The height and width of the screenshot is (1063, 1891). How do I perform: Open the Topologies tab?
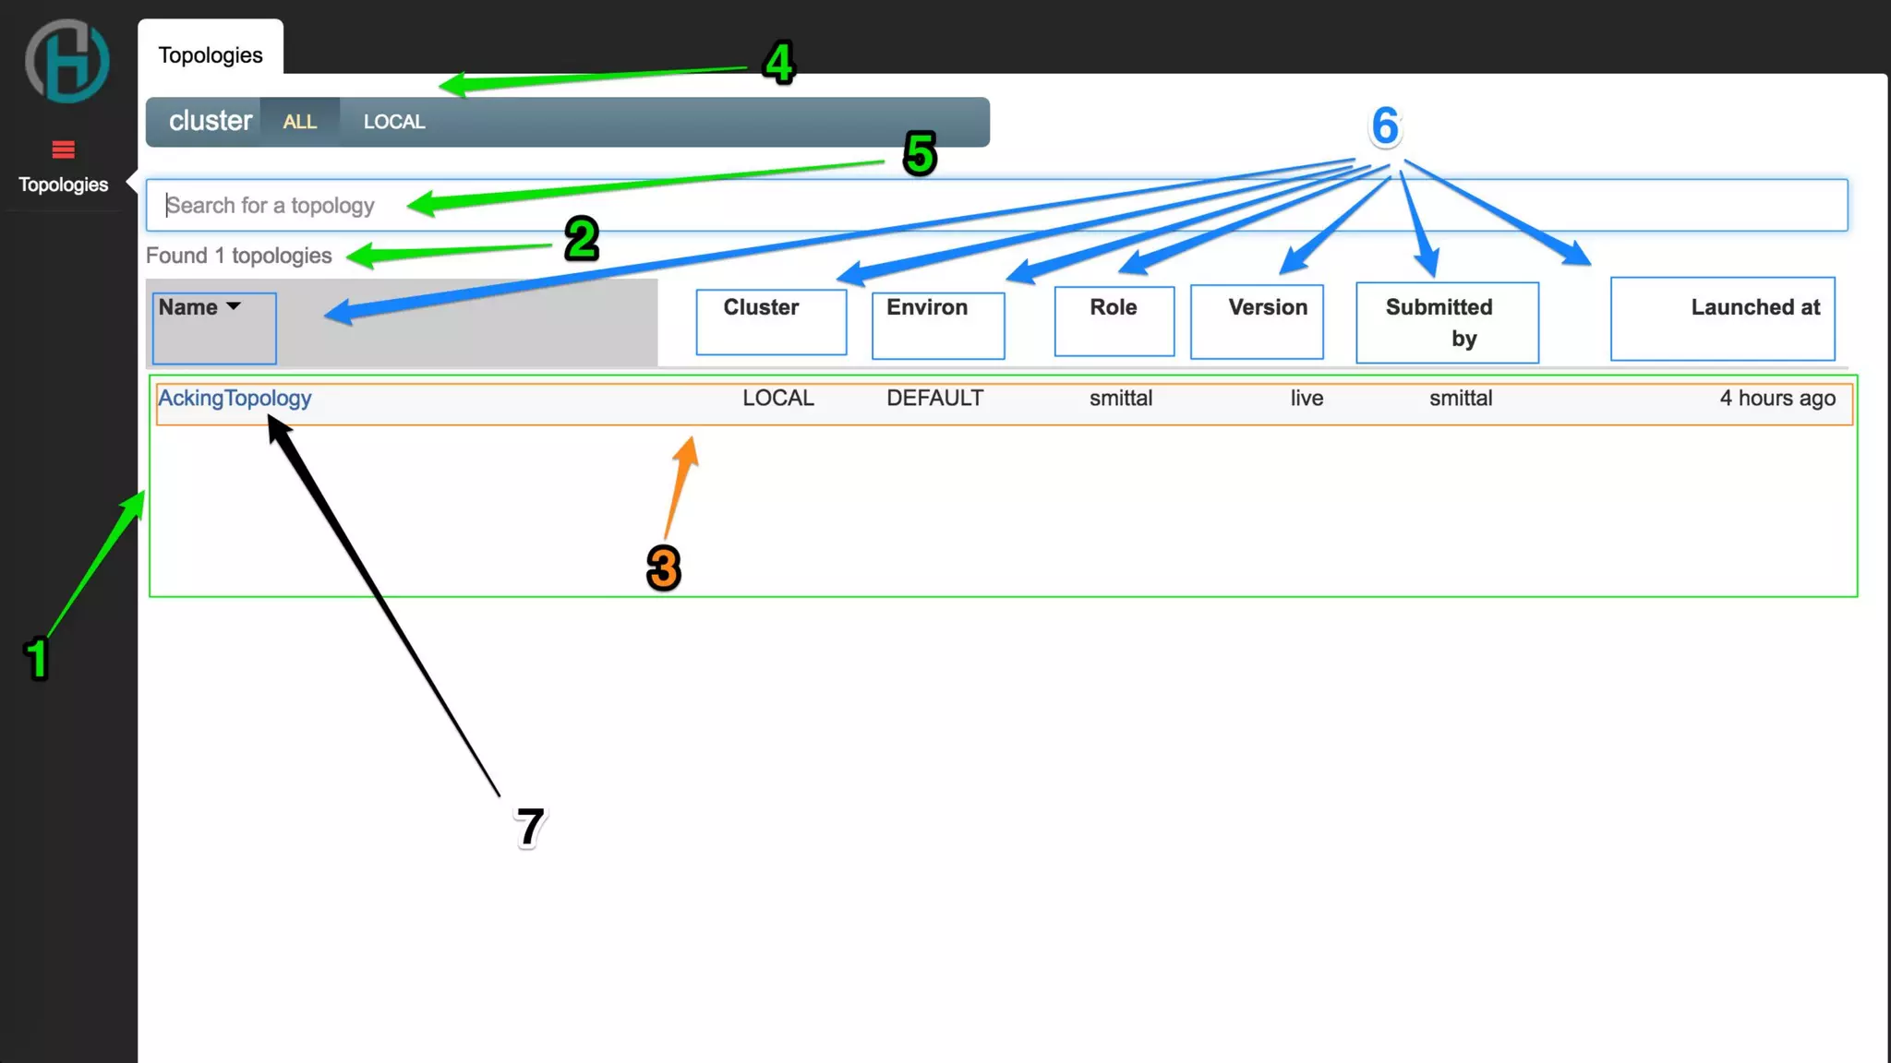211,54
